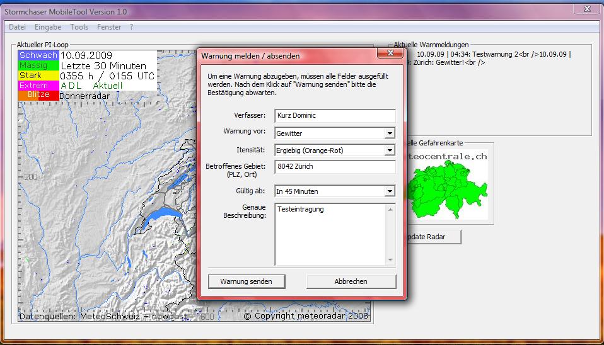Click the Ergiebig (Orange-Rot) combo value
604x345 pixels.
(x=310, y=150)
